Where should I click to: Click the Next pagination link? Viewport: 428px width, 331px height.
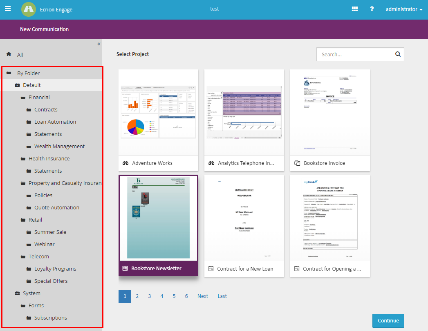pos(203,296)
